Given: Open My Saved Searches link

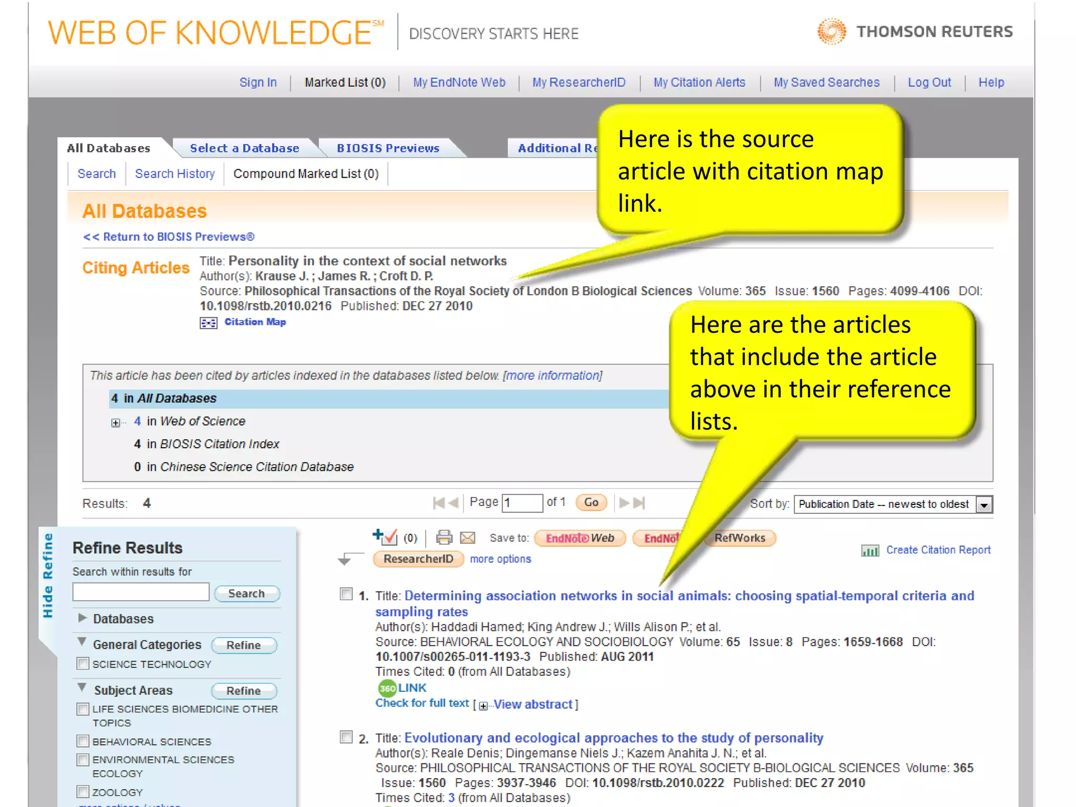Looking at the screenshot, I should click(x=826, y=82).
